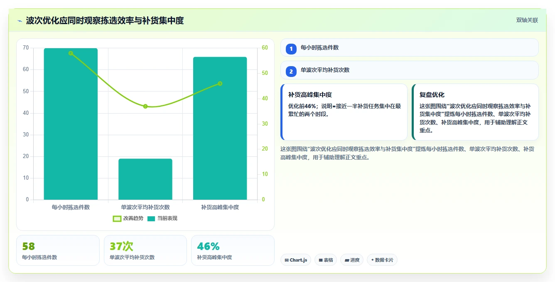Click the line point on 补货高峰集中度 bar
Image resolution: width=555 pixels, height=282 pixels.
[x=220, y=84]
